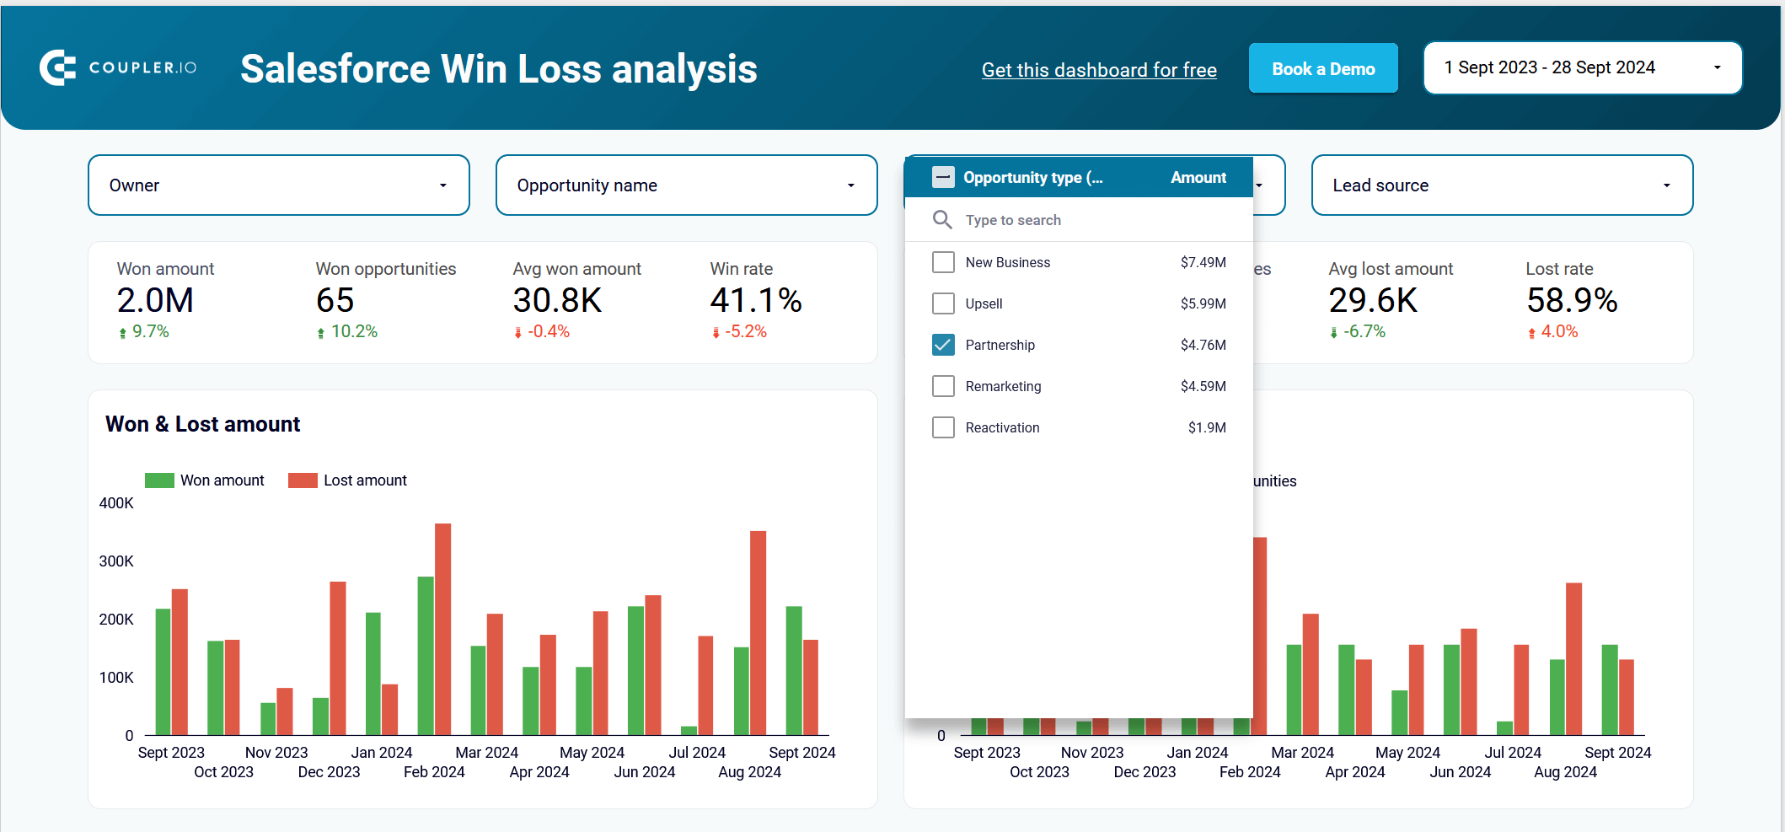
Task: Click the Book a Demo button
Action: [x=1323, y=68]
